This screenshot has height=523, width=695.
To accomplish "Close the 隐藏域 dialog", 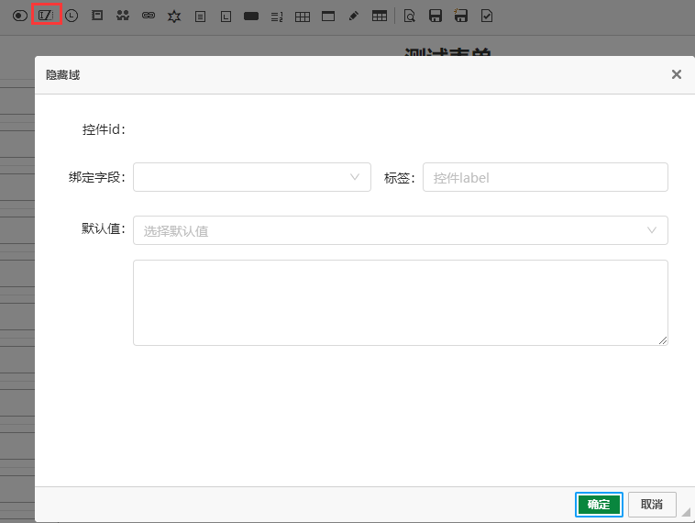I will [x=677, y=74].
